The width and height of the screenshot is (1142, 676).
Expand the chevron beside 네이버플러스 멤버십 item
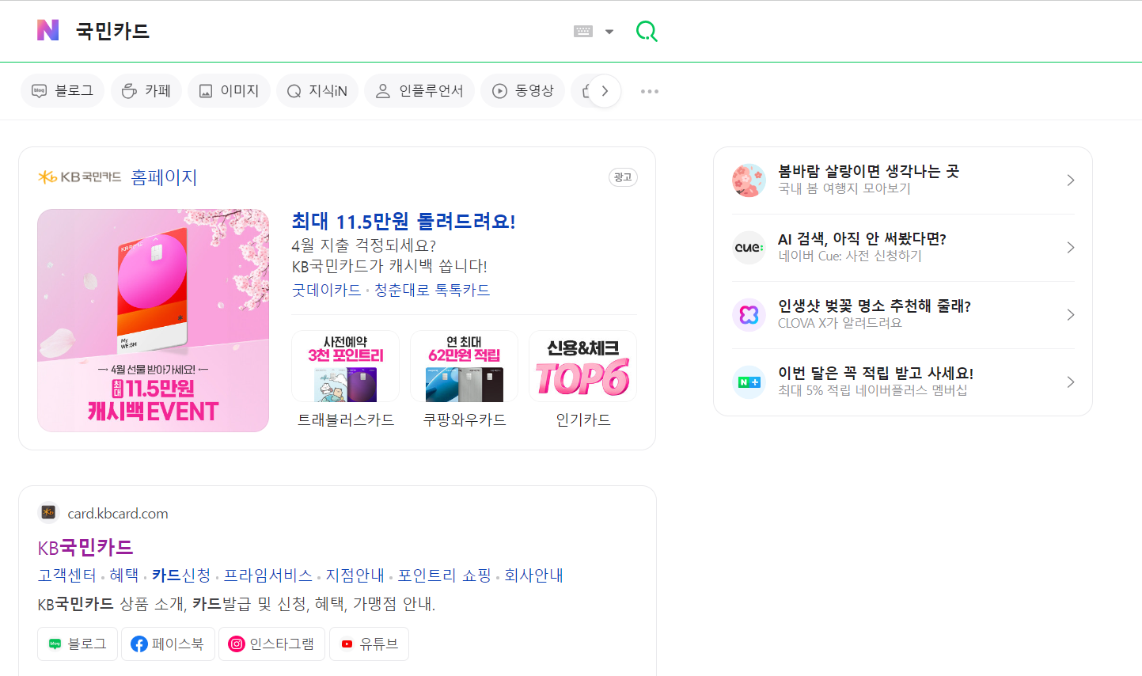[x=1070, y=382]
